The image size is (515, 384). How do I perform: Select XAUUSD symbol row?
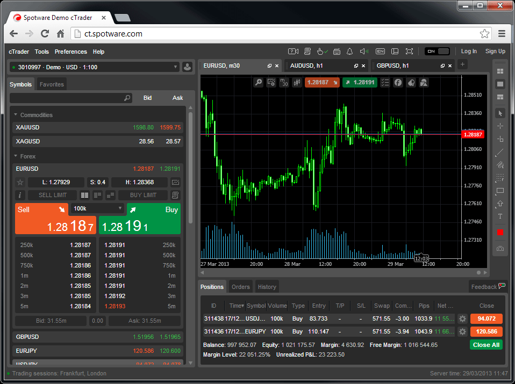point(97,127)
